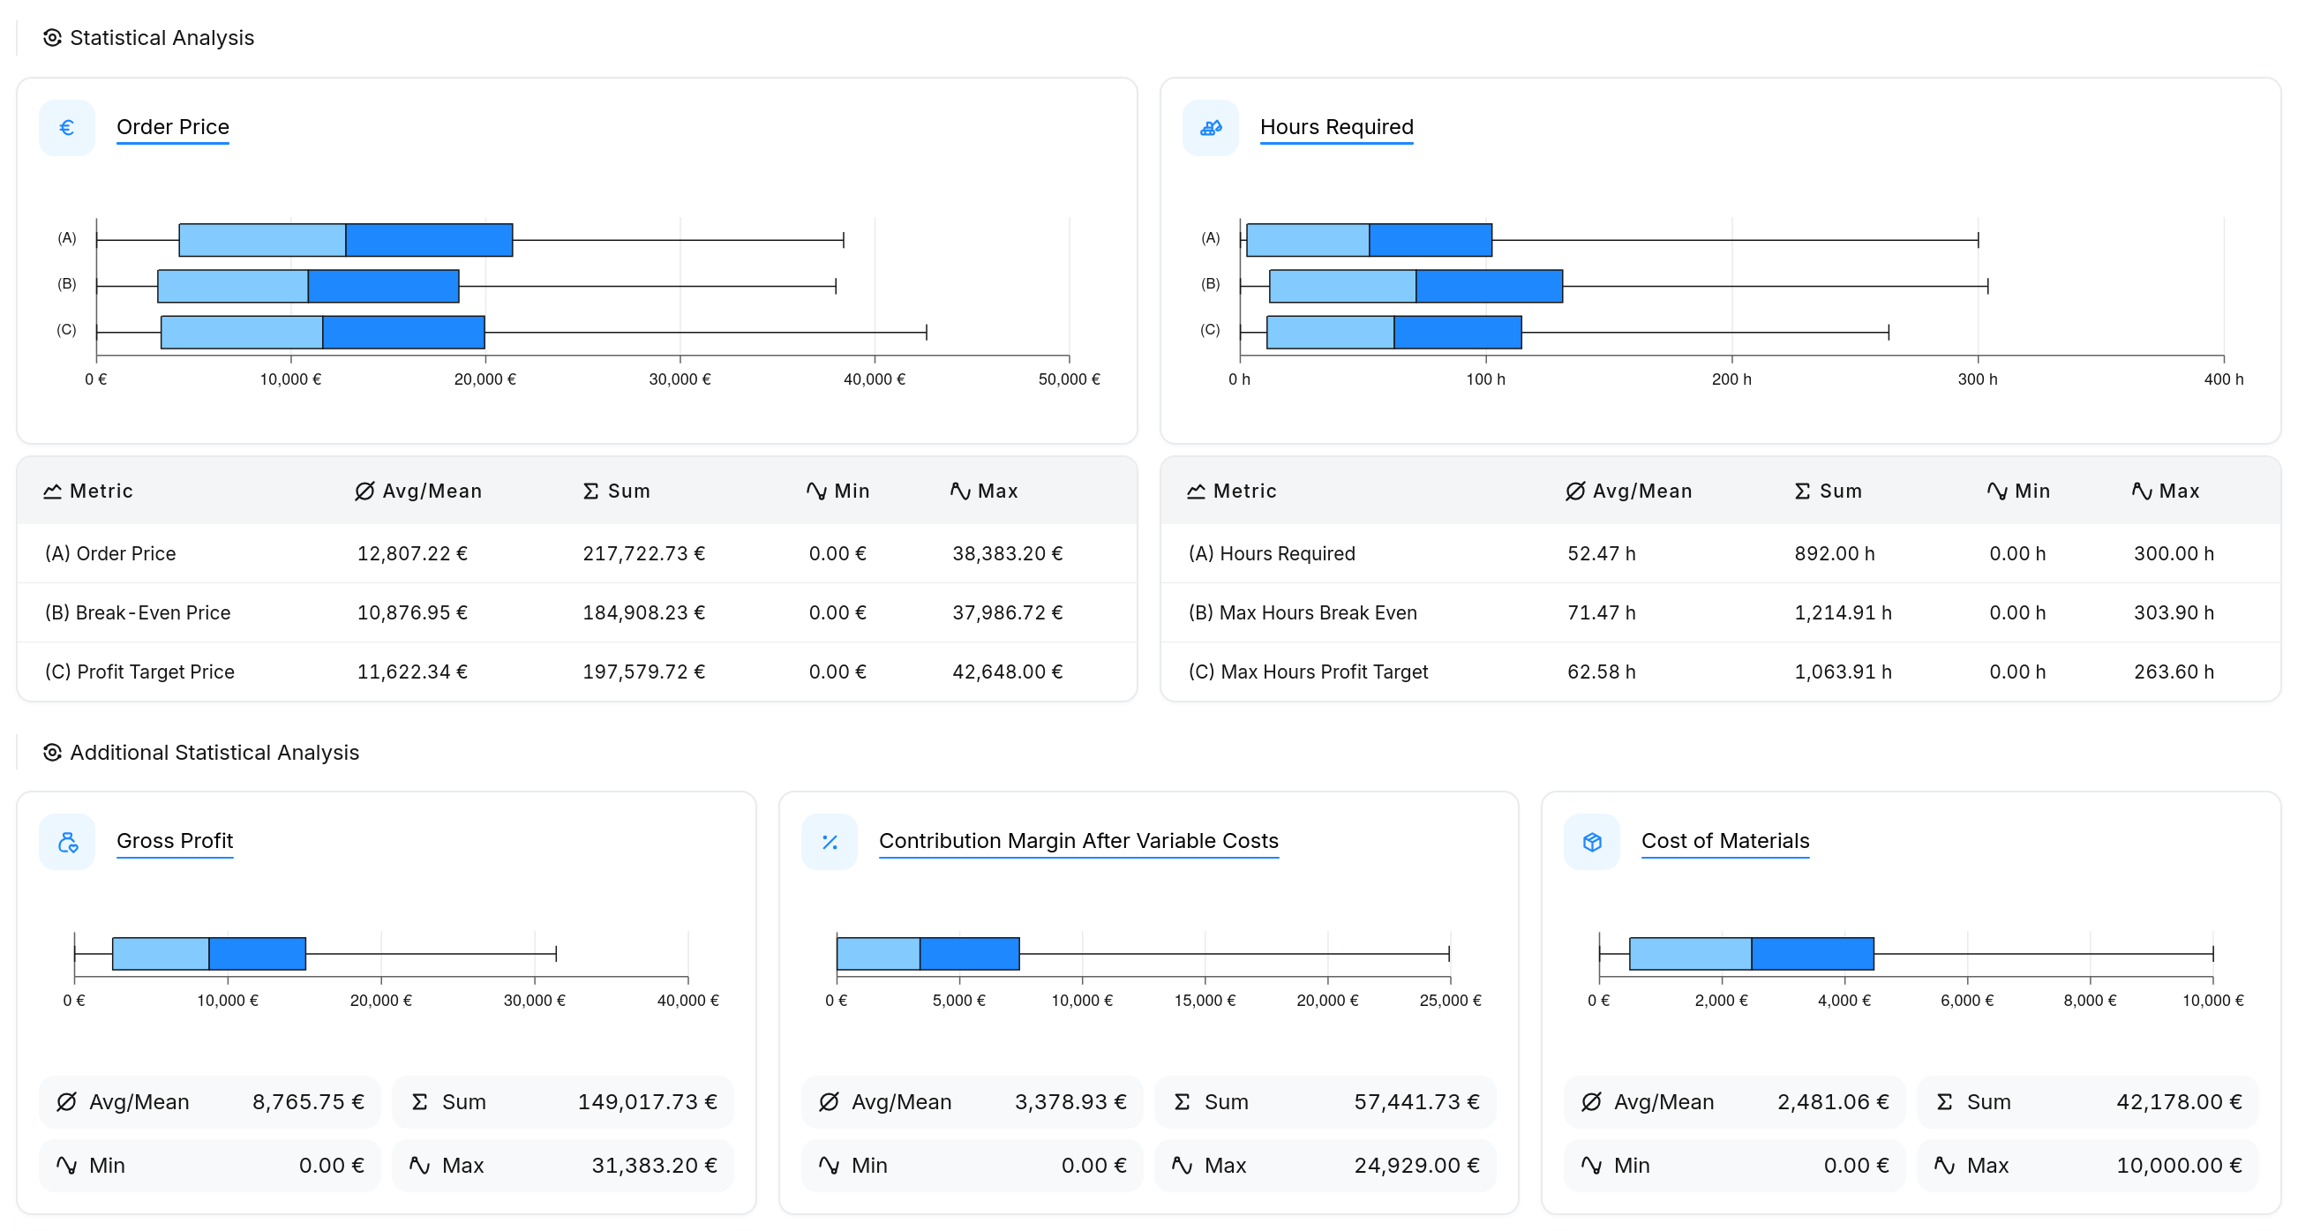This screenshot has height=1231, width=2298.
Task: Click the Min icon in Hours table header
Action: point(1996,491)
